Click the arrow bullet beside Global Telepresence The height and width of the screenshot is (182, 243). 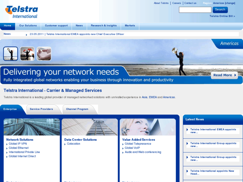pos(123,144)
